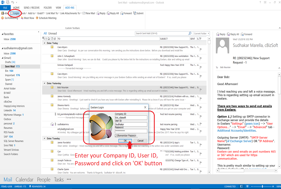Collapse the Date: Tuesday group
281x189 pixels.
[44, 138]
